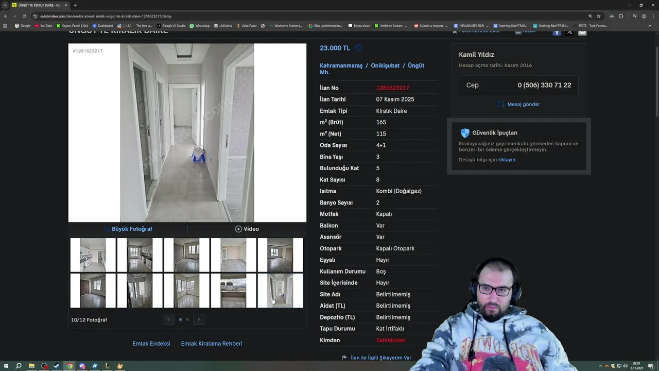659x371 pixels.
Task: Click the main hallway photo
Action: [x=187, y=132]
